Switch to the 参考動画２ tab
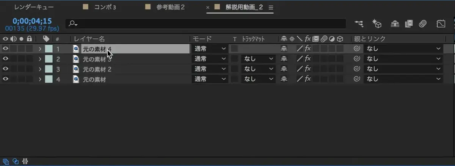Viewport: 455px width, 166px height. coord(170,7)
